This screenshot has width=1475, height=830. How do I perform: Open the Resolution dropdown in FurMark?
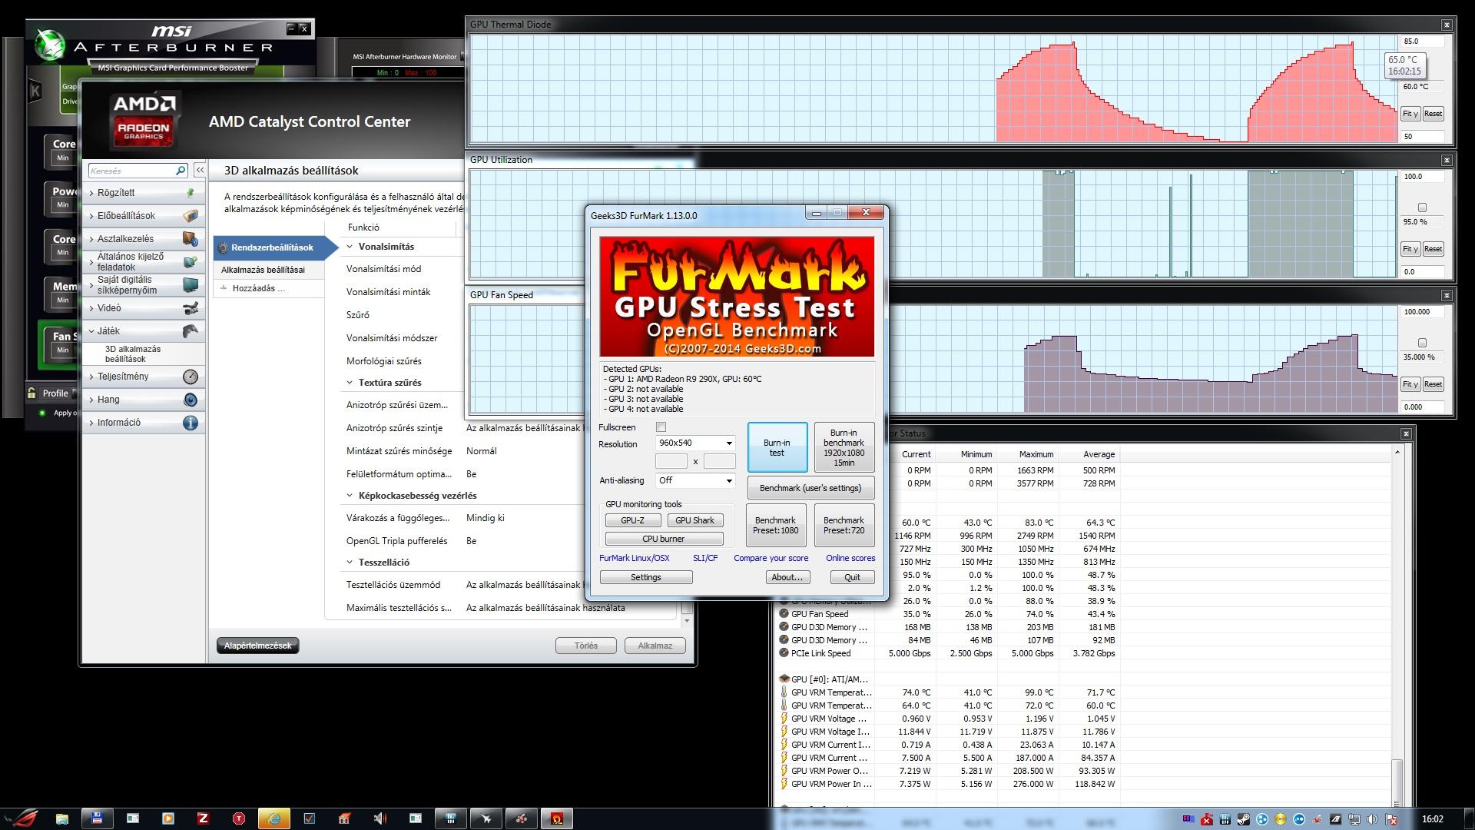(x=728, y=443)
